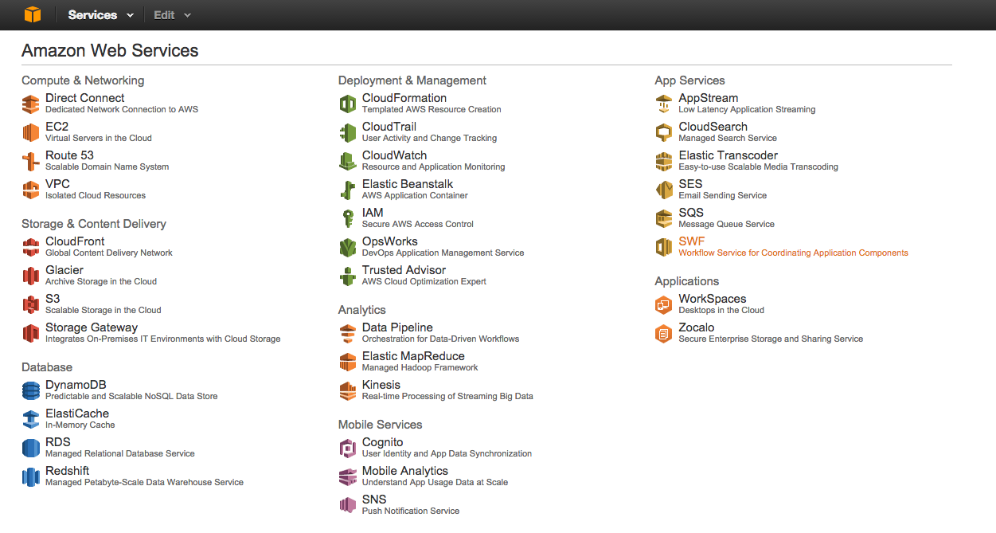Click the Elastic Transcoder icon
The width and height of the screenshot is (996, 533).
point(664,161)
